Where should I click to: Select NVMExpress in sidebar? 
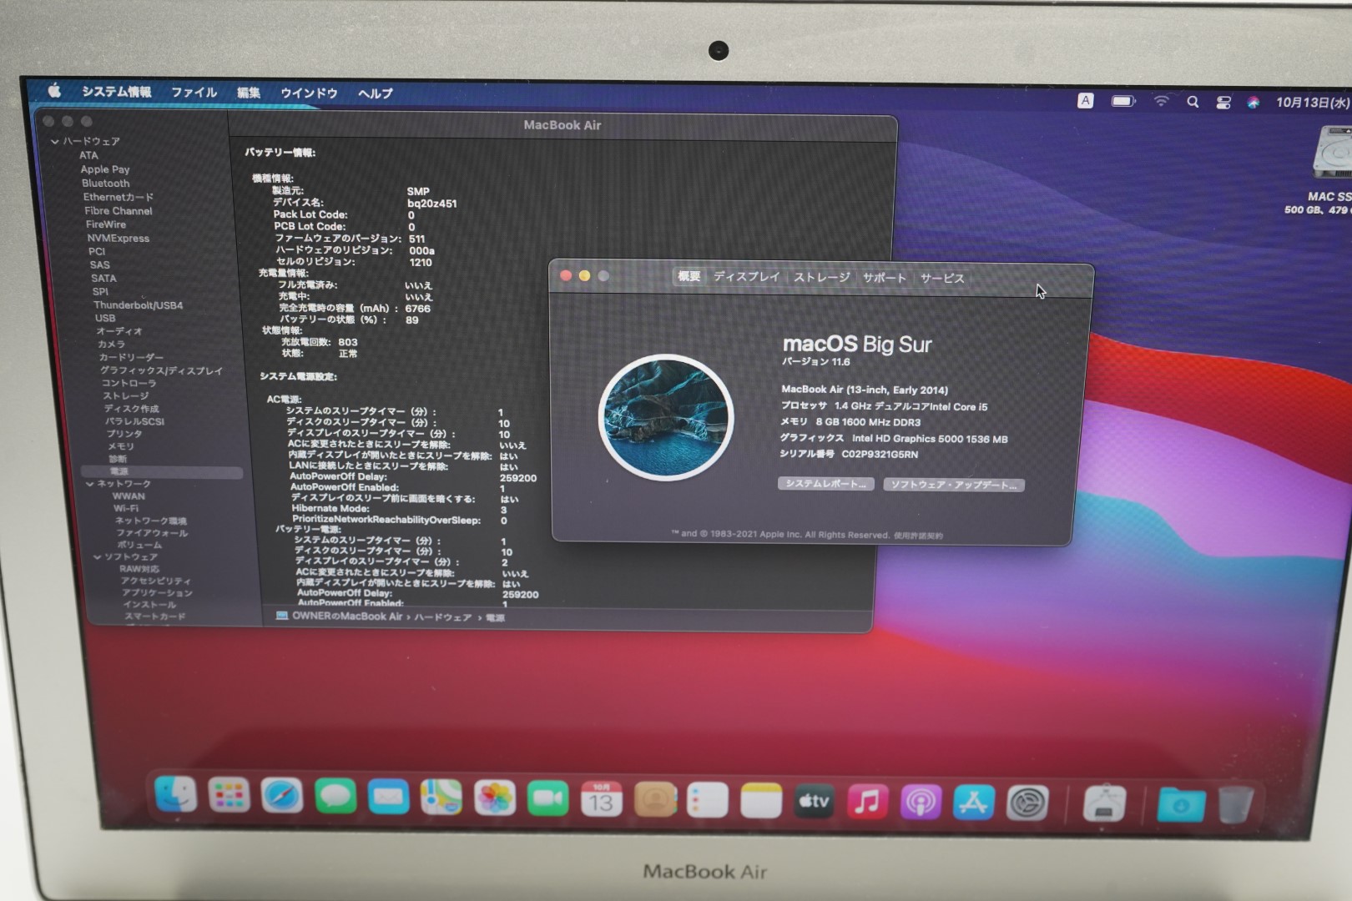tap(119, 239)
